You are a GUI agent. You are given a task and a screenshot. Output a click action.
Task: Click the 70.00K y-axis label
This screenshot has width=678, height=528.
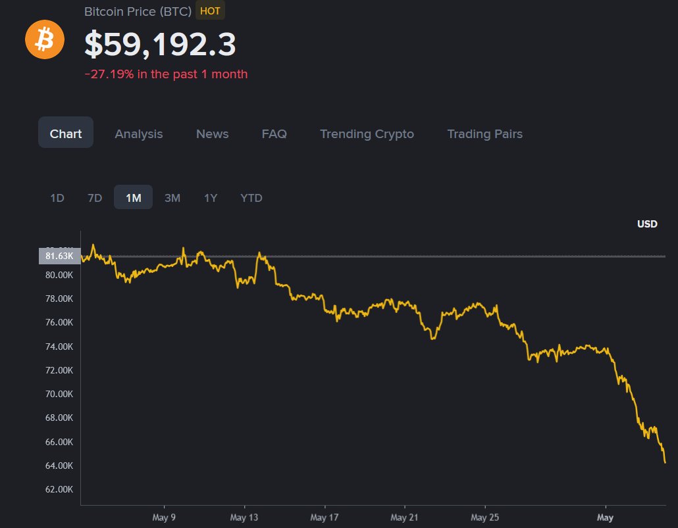click(59, 394)
